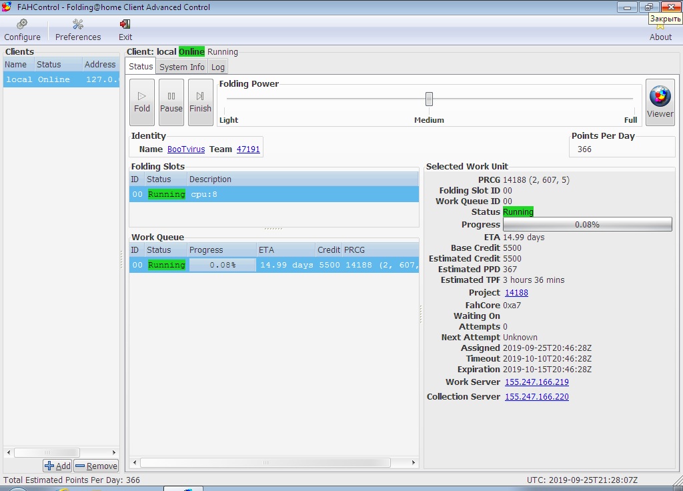Viewport: 683px width, 491px height.
Task: Click the Estimated TPF value
Action: coord(534,280)
